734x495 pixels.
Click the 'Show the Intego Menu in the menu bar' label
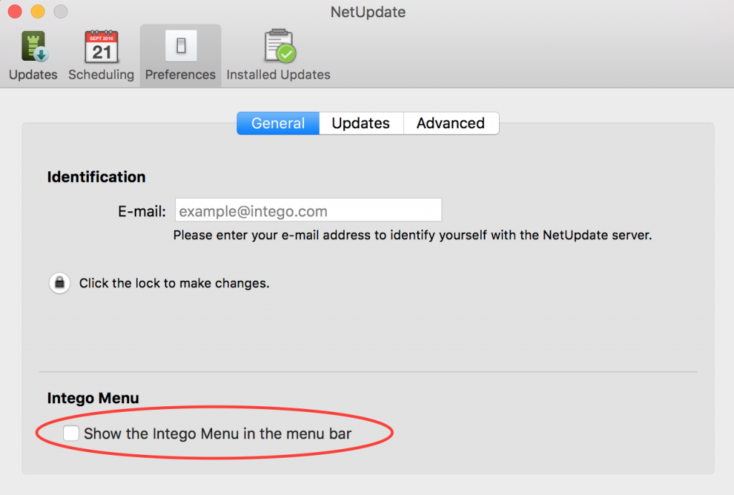[x=217, y=433]
